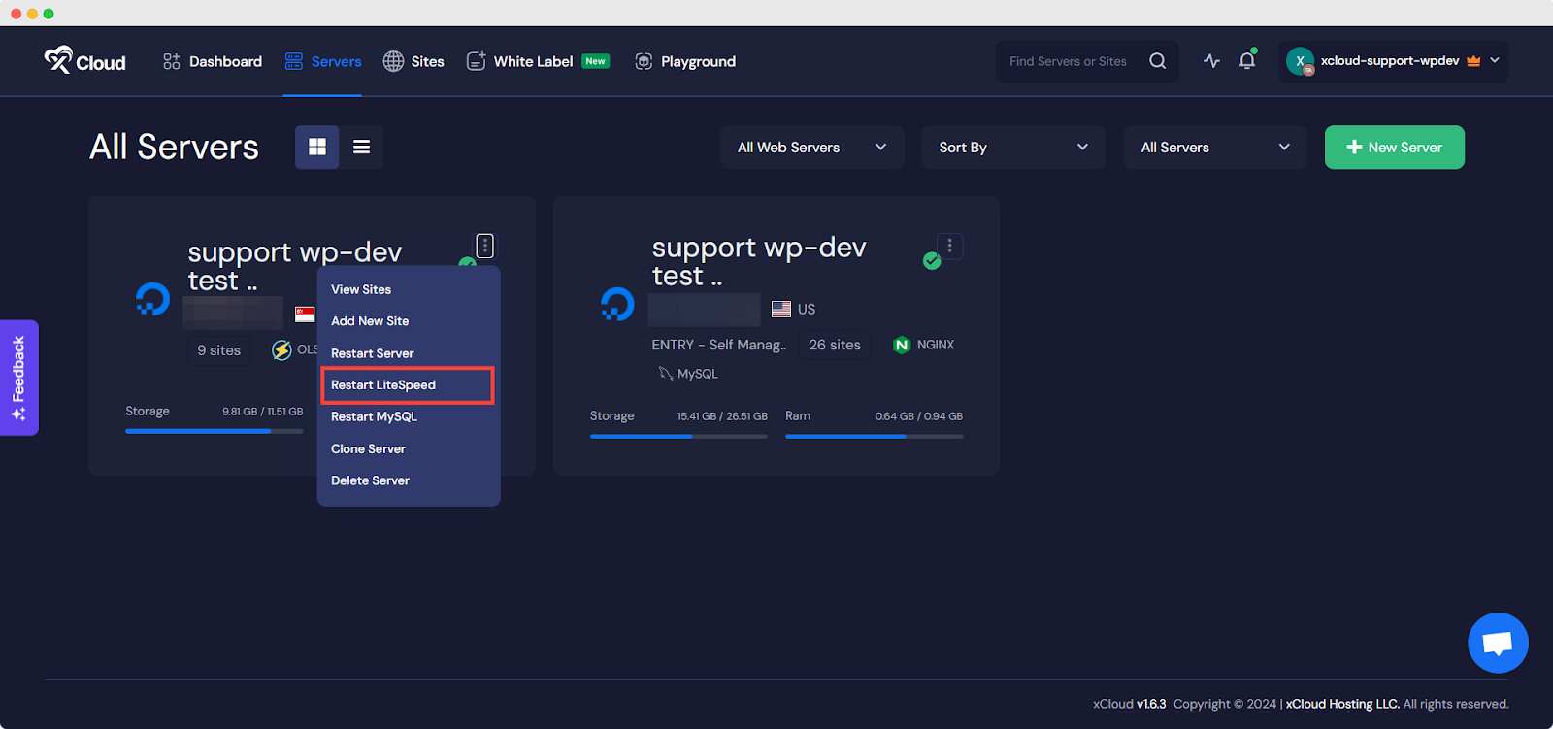Click the 26 sites badge
1553x729 pixels.
(835, 345)
